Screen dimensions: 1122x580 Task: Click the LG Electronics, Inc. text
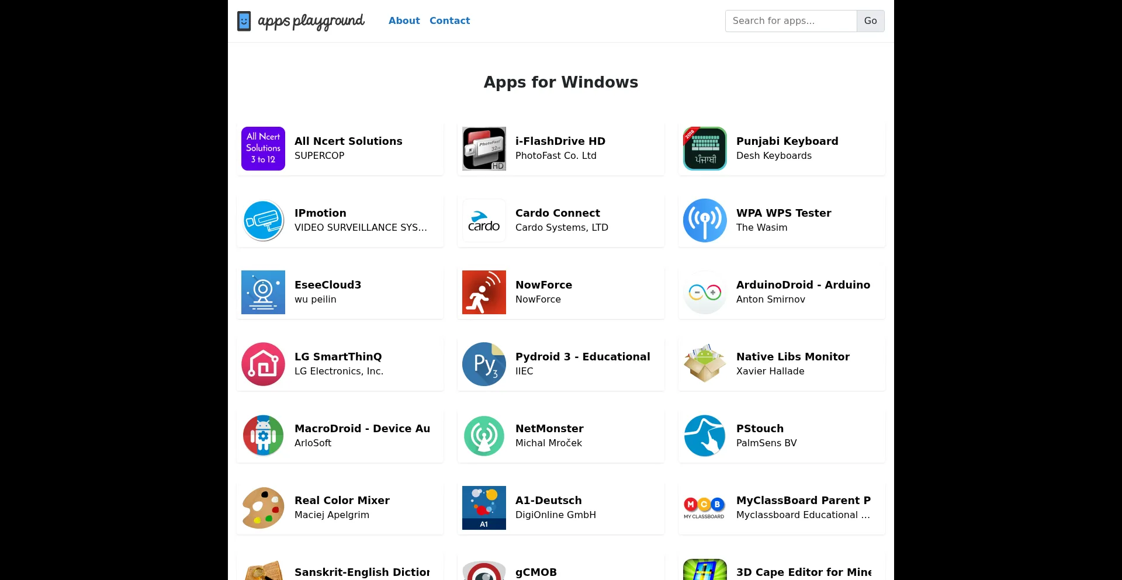(x=339, y=371)
